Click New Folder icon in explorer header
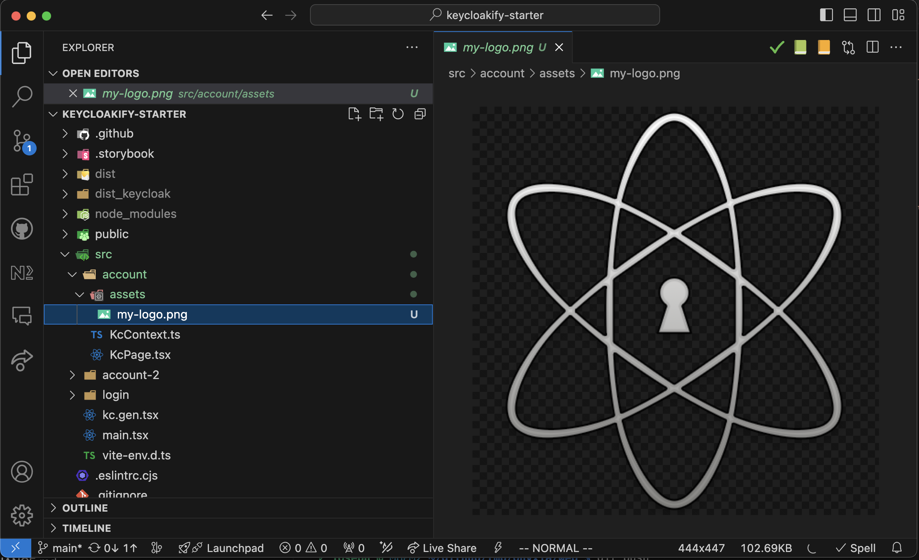 point(376,114)
